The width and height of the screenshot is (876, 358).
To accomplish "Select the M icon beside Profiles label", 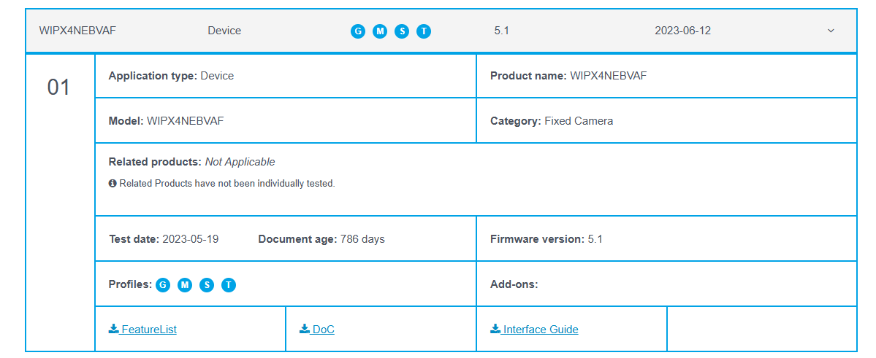I will 185,284.
